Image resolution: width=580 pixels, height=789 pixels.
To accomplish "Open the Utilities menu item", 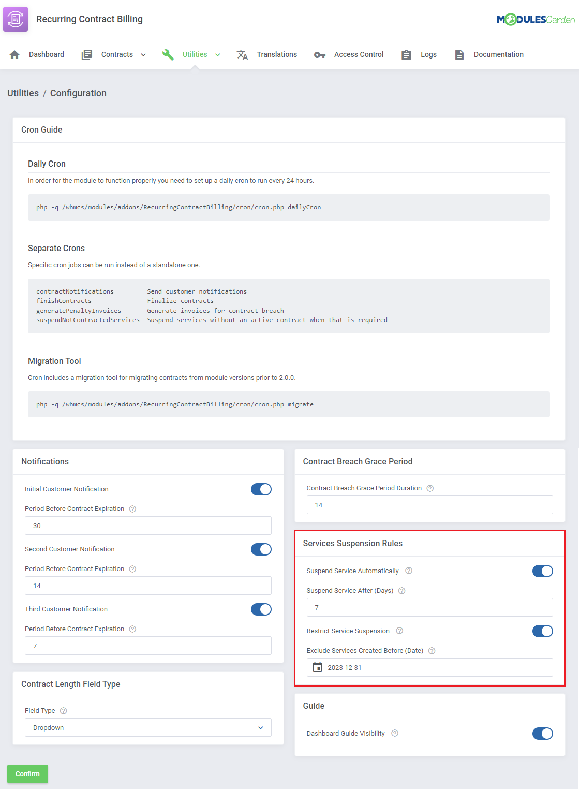I will coord(195,54).
